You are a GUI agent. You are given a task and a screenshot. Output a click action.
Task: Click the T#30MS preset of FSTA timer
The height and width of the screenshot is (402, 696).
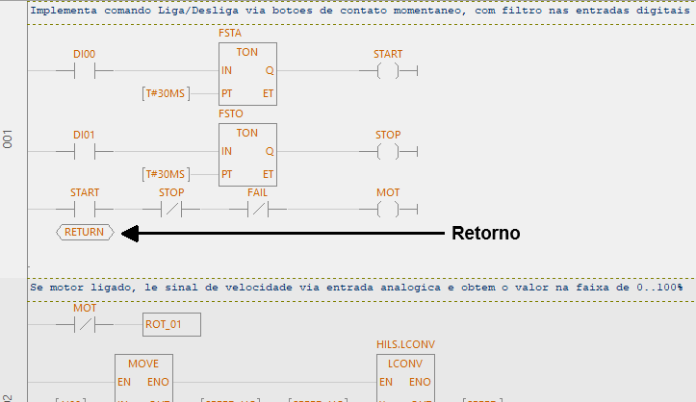[x=166, y=93]
